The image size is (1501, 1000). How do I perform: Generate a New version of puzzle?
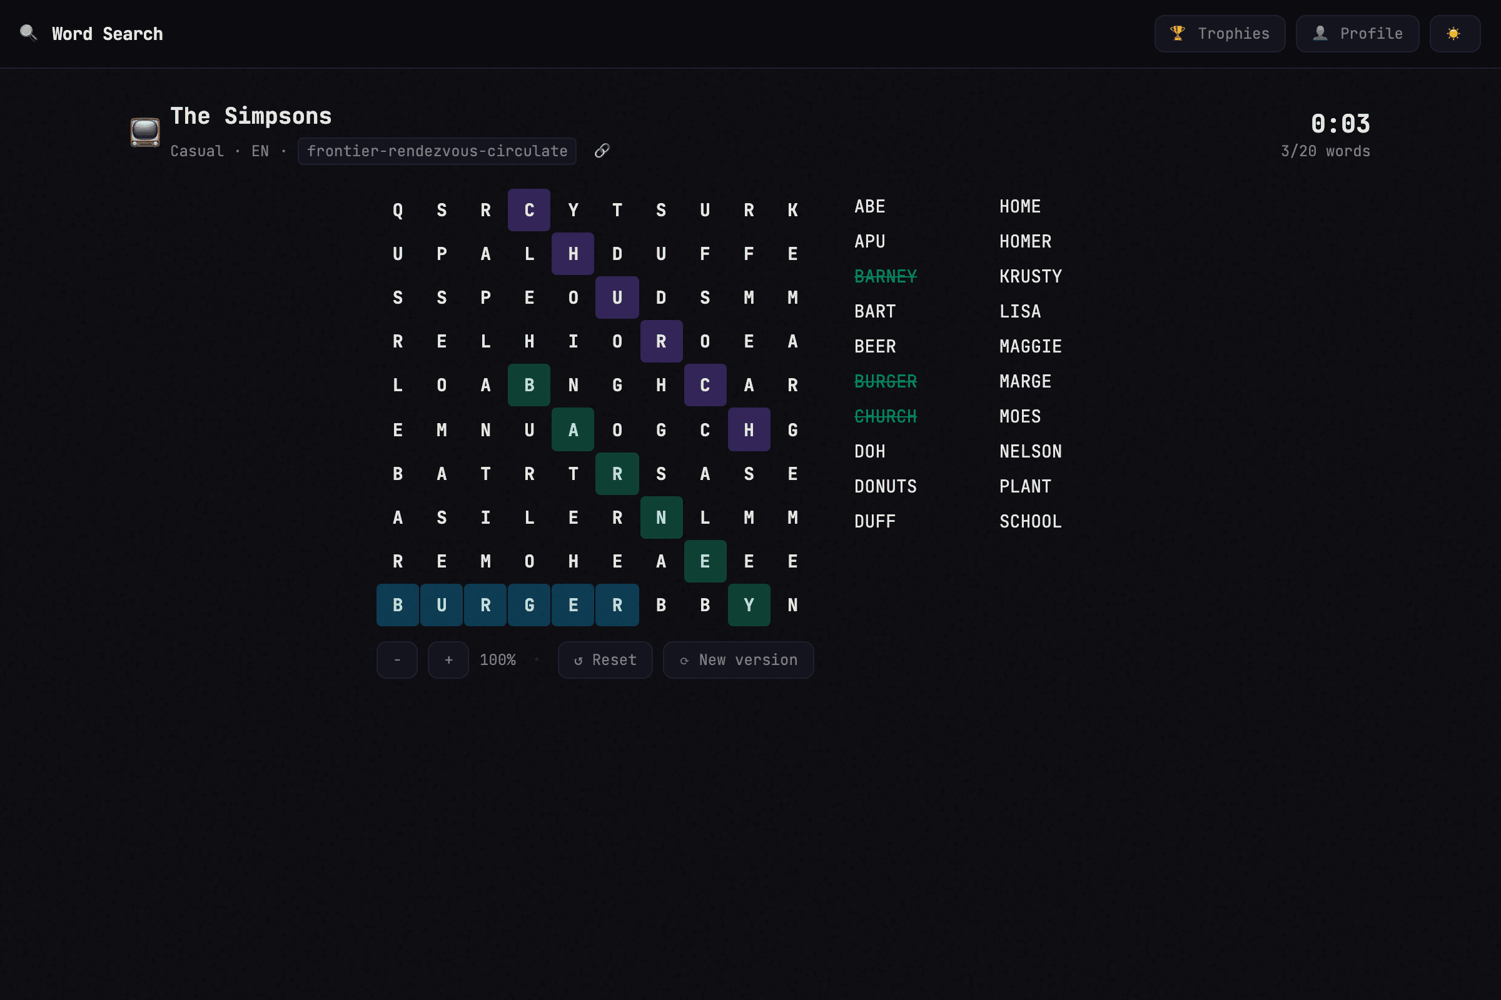[739, 660]
